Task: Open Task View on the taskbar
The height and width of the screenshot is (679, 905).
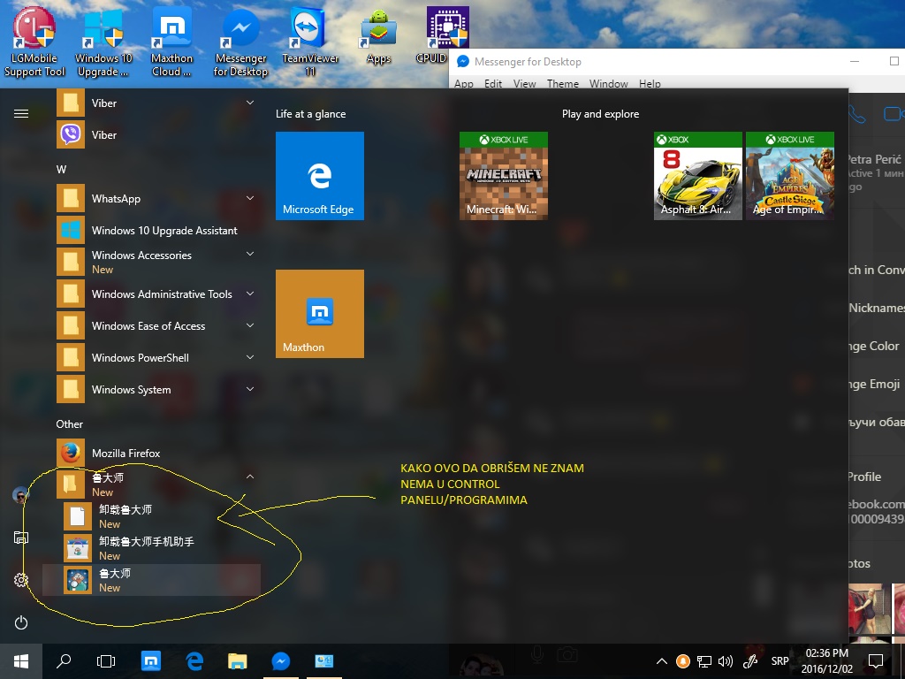Action: click(106, 661)
